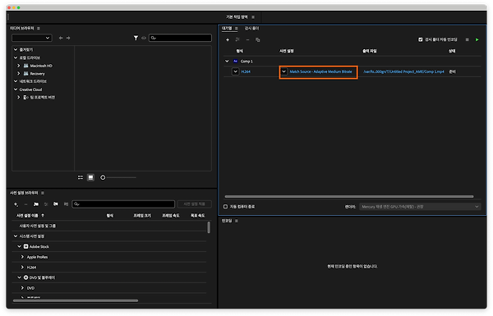This screenshot has width=493, height=316.
Task: Click the Apply Preset button
Action: (194, 204)
